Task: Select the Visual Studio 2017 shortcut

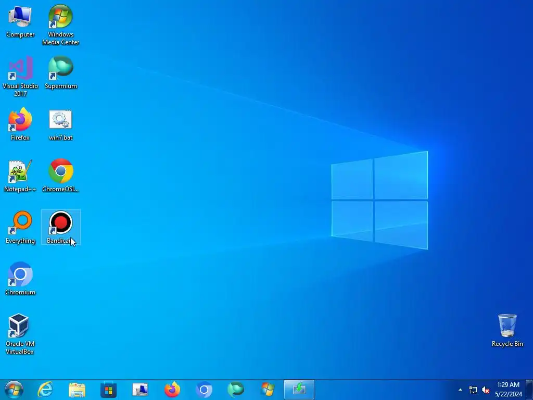Action: [20, 77]
